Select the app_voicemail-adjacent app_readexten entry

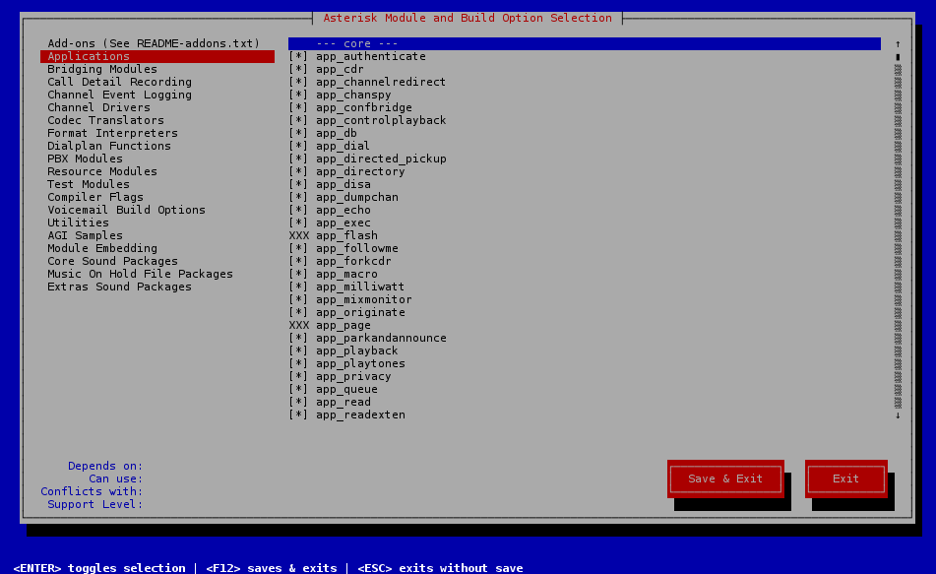pos(360,415)
